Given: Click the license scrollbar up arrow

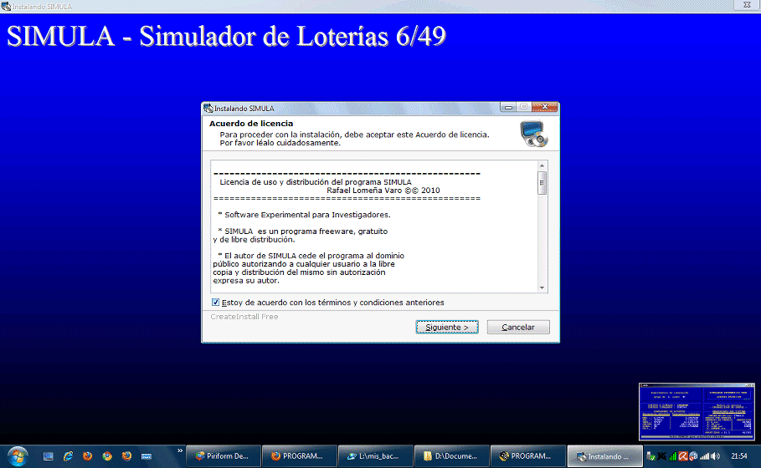Looking at the screenshot, I should 542,166.
